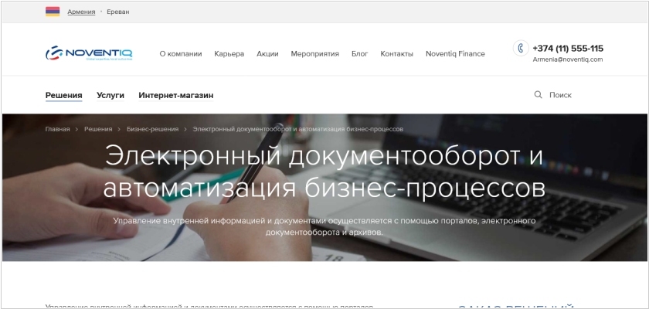The height and width of the screenshot is (309, 649).
Task: Click into the Поиск search field
Action: pyautogui.click(x=570, y=95)
